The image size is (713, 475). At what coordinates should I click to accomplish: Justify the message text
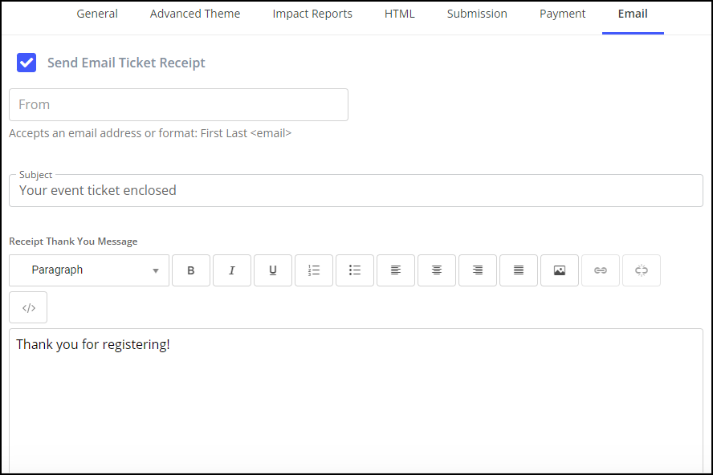coord(519,270)
